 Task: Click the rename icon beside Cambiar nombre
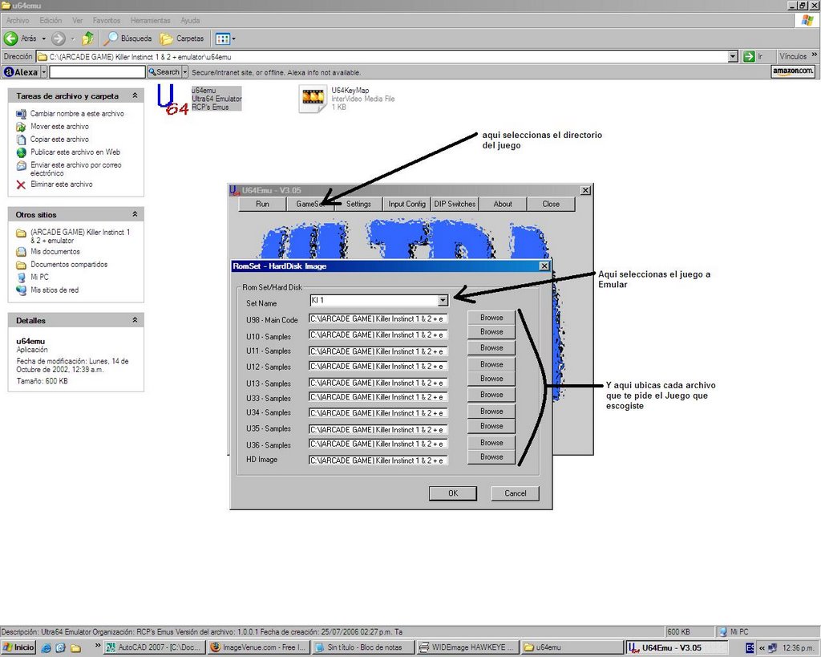click(x=21, y=114)
